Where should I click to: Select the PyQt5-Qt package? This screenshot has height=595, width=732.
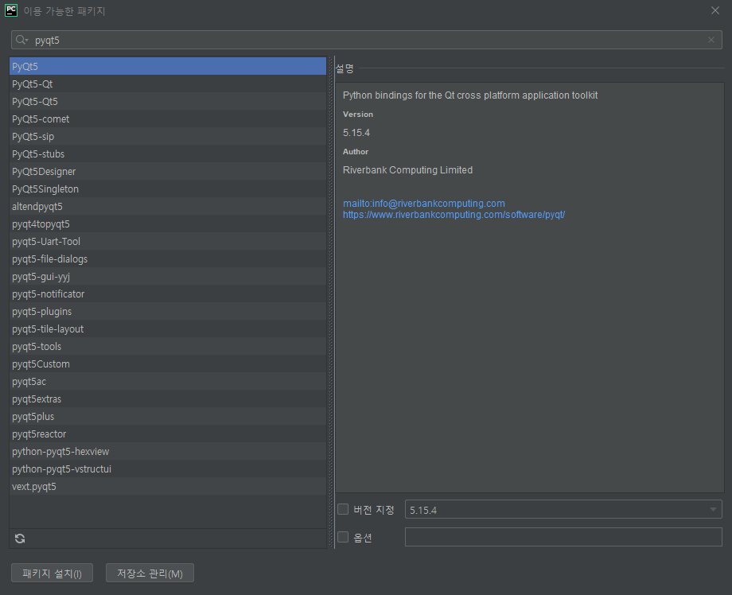click(x=168, y=84)
